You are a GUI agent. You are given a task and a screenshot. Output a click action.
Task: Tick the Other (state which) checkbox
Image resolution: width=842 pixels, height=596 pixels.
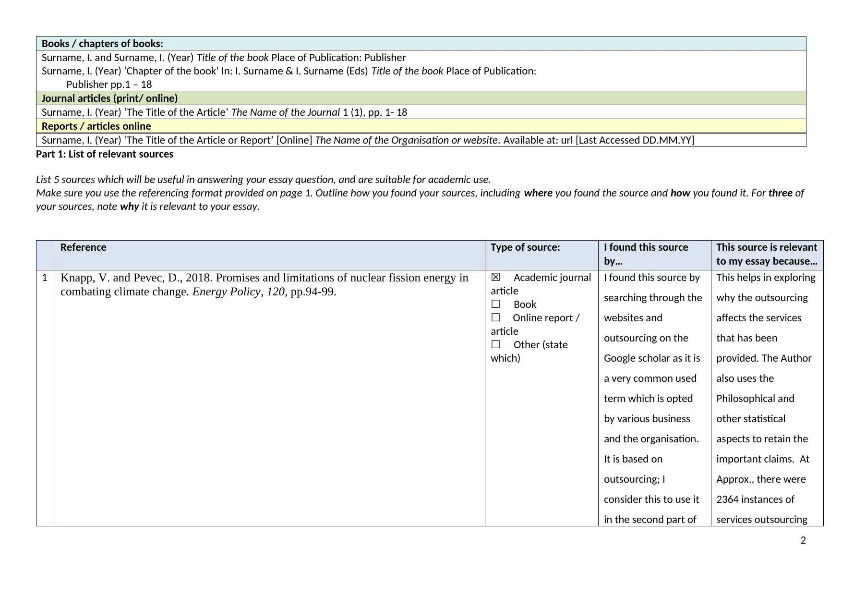tap(496, 345)
